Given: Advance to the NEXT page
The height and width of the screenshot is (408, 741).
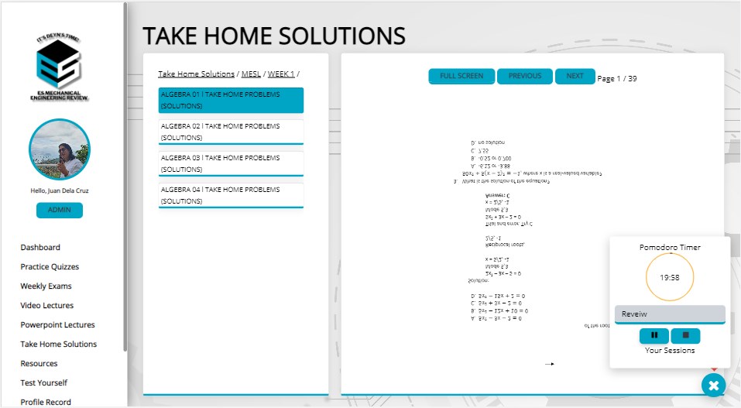Looking at the screenshot, I should [x=575, y=76].
